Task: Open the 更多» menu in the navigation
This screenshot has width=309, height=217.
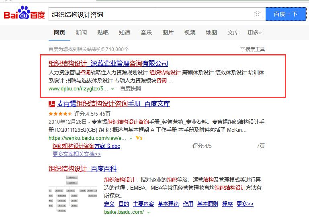Action: coord(254,33)
